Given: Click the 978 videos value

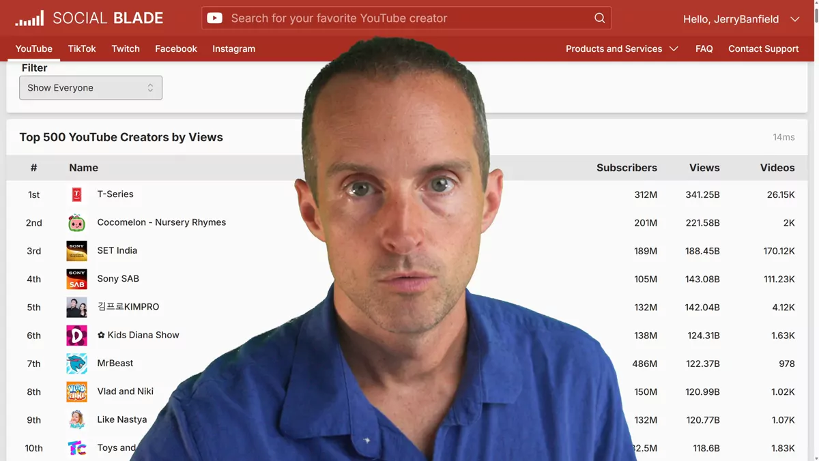Looking at the screenshot, I should click(787, 363).
